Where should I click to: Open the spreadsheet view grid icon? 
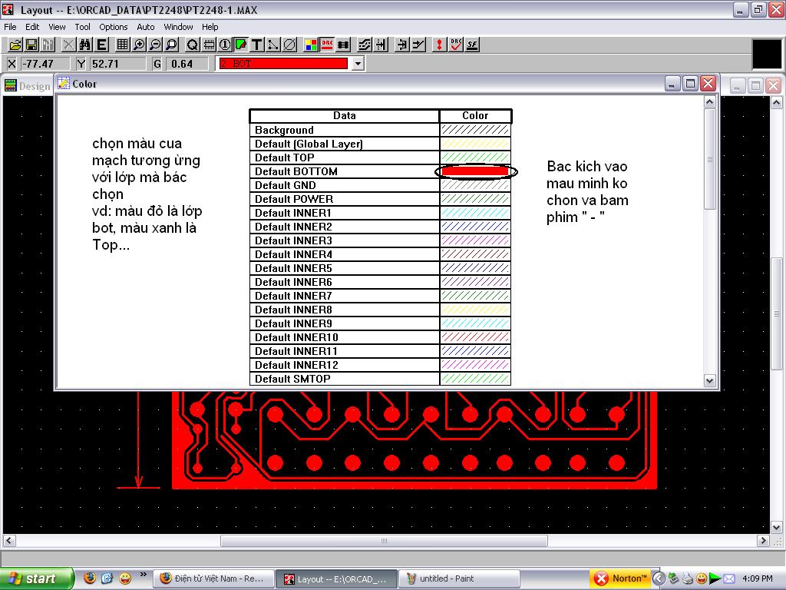coord(123,45)
